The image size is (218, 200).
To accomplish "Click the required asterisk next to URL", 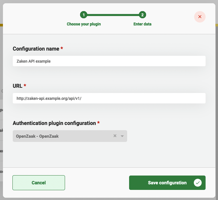I will [x=25, y=86].
